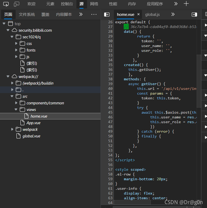Expand the js folder
This screenshot has width=207, height=208.
point(16,57)
